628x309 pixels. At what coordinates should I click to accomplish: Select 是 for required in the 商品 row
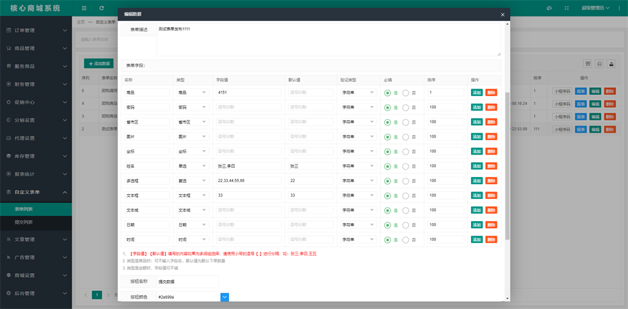pos(387,93)
